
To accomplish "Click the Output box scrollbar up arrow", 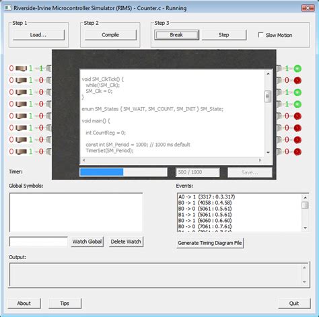I will tap(304, 268).
